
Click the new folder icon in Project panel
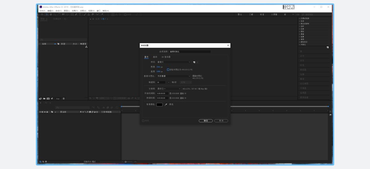[44, 99]
